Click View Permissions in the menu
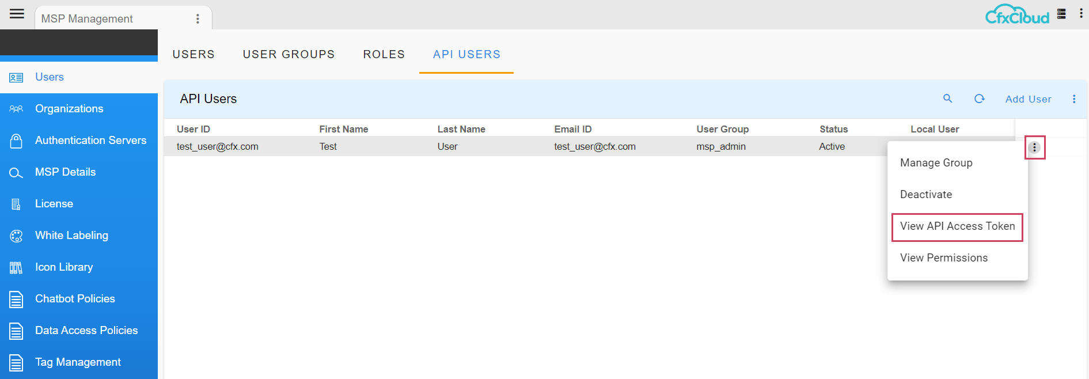The image size is (1089, 379). [943, 258]
